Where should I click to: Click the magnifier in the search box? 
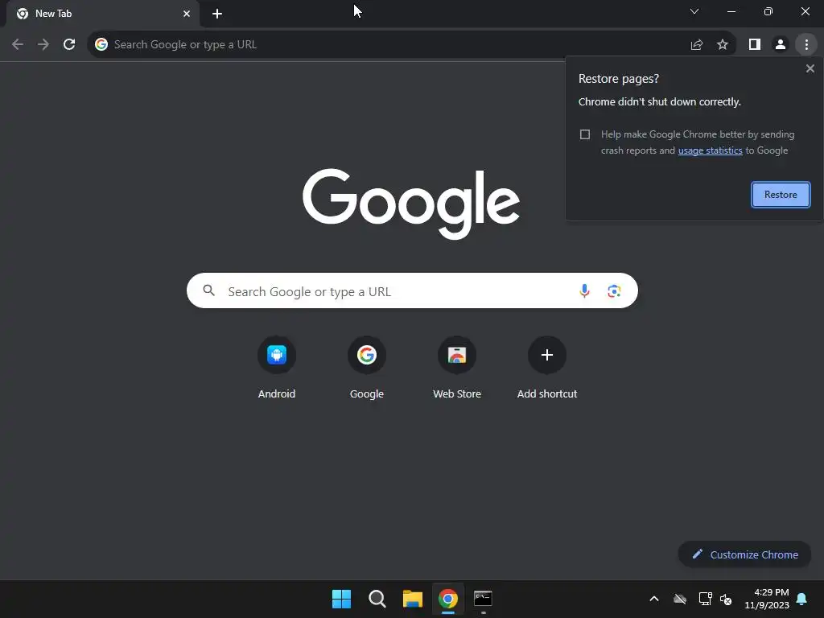click(x=208, y=290)
